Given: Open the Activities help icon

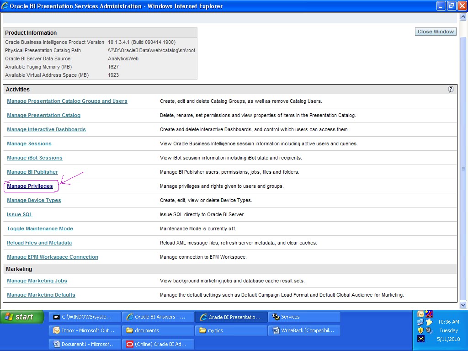Looking at the screenshot, I should point(451,89).
